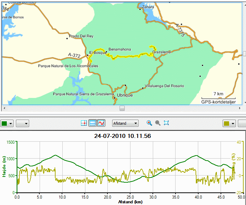Image resolution: width=246 pixels, height=205 pixels.
Task: Click the gray zoom out magnifier icon
Action: coord(158,123)
